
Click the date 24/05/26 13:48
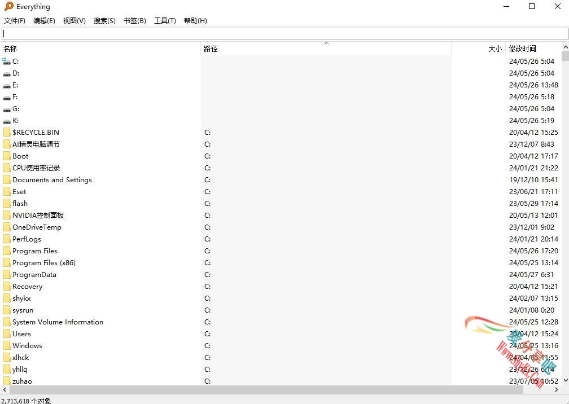(533, 85)
